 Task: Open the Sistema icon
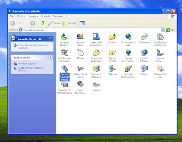click(x=144, y=69)
